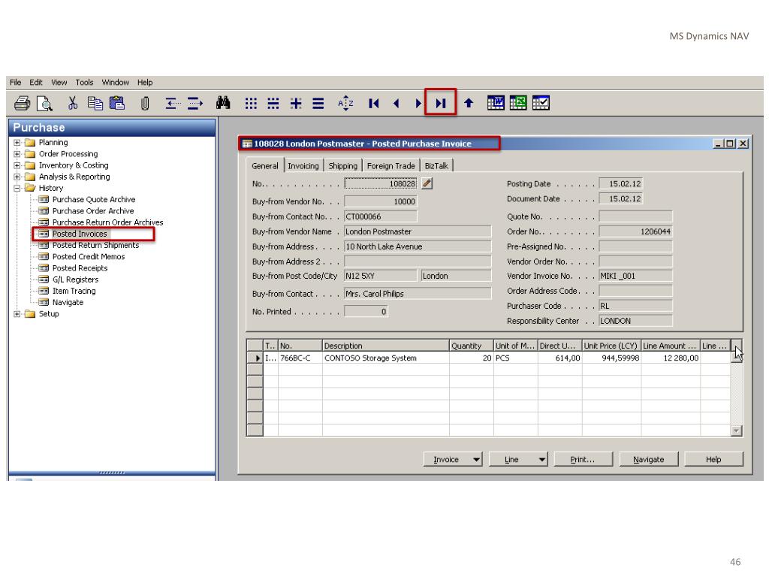Click the Show All lines icon
This screenshot has height=577, width=769.
tap(318, 103)
